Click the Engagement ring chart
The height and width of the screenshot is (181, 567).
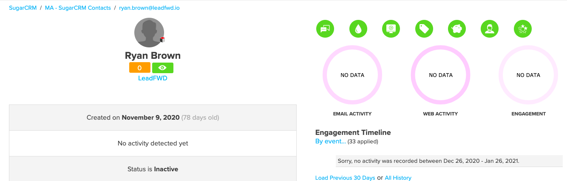[x=528, y=75]
